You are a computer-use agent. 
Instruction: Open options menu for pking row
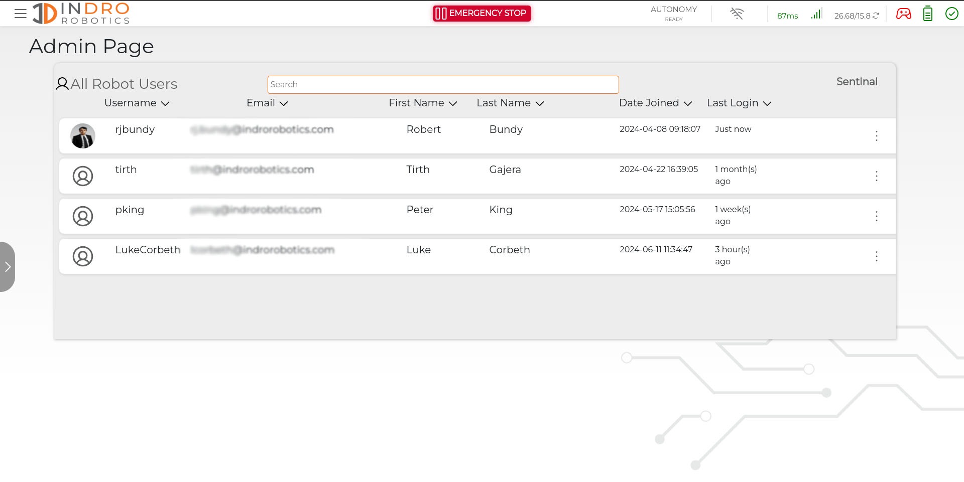[x=876, y=216]
